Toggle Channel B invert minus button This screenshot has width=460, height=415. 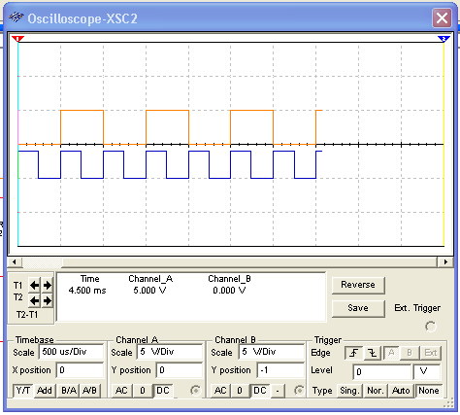(278, 391)
